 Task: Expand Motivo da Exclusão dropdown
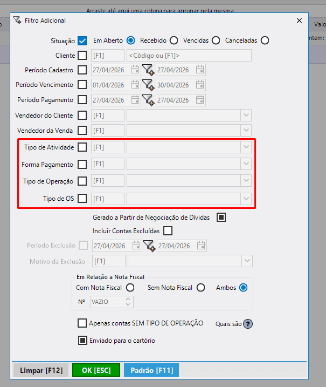point(247,261)
